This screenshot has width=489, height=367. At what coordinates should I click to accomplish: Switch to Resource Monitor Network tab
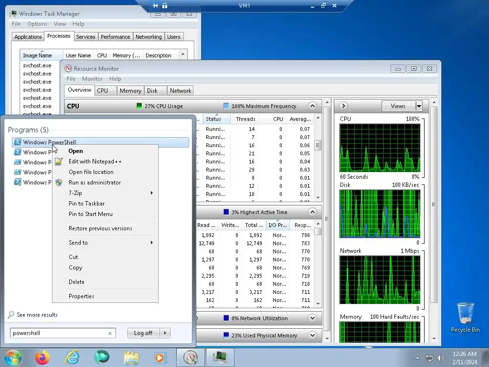pyautogui.click(x=180, y=91)
